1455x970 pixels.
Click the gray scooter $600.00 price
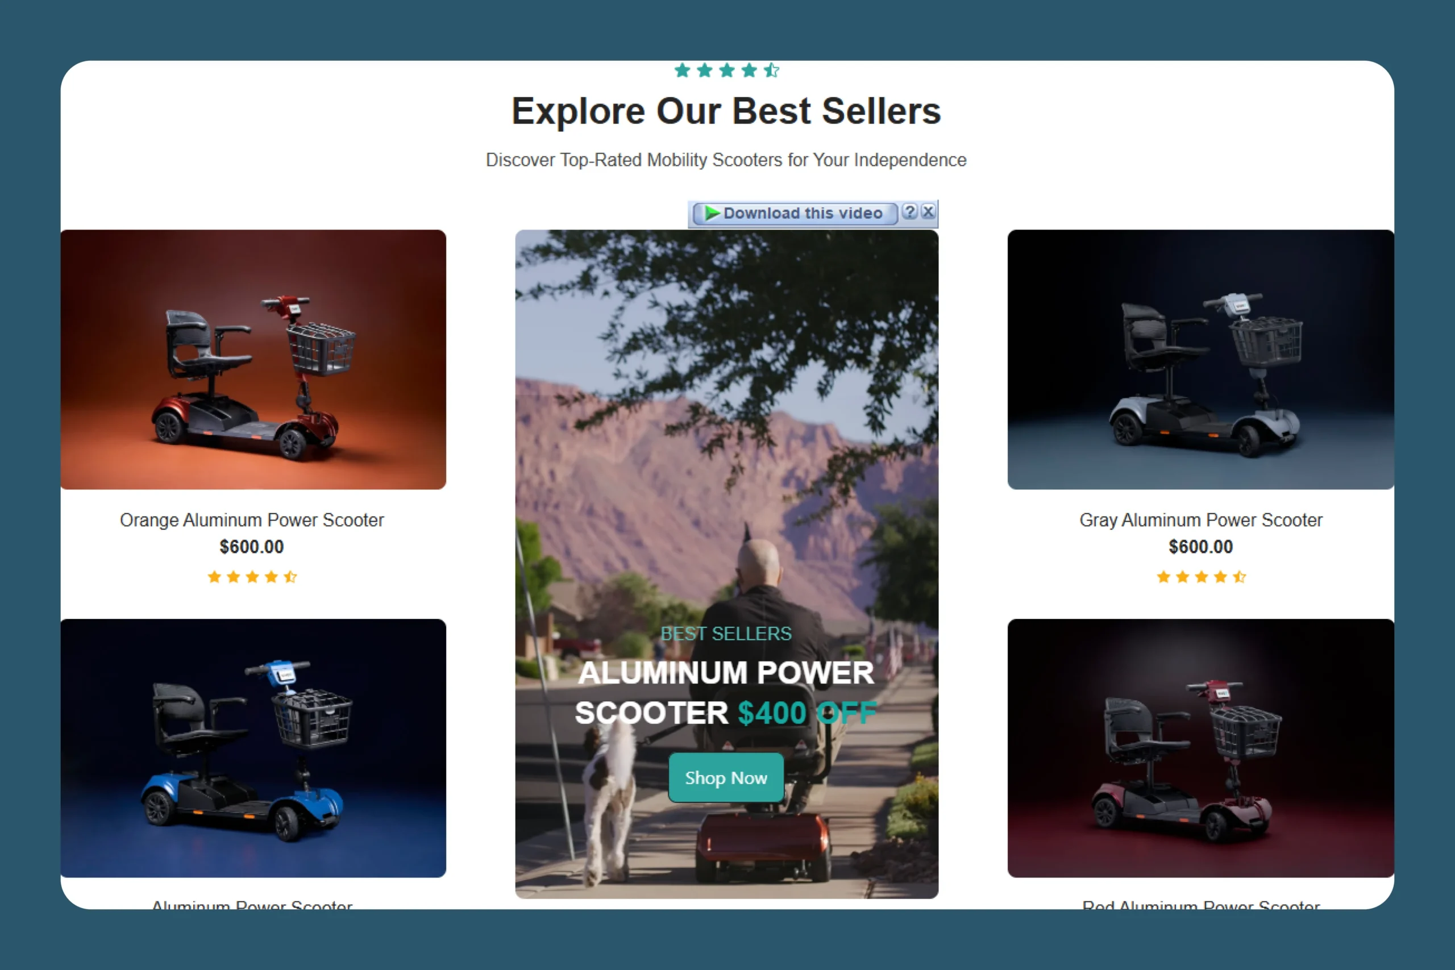(x=1201, y=547)
